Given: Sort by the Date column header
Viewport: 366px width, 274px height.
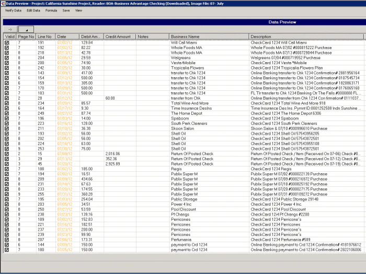Looking at the screenshot, I should pyautogui.click(x=67, y=37).
